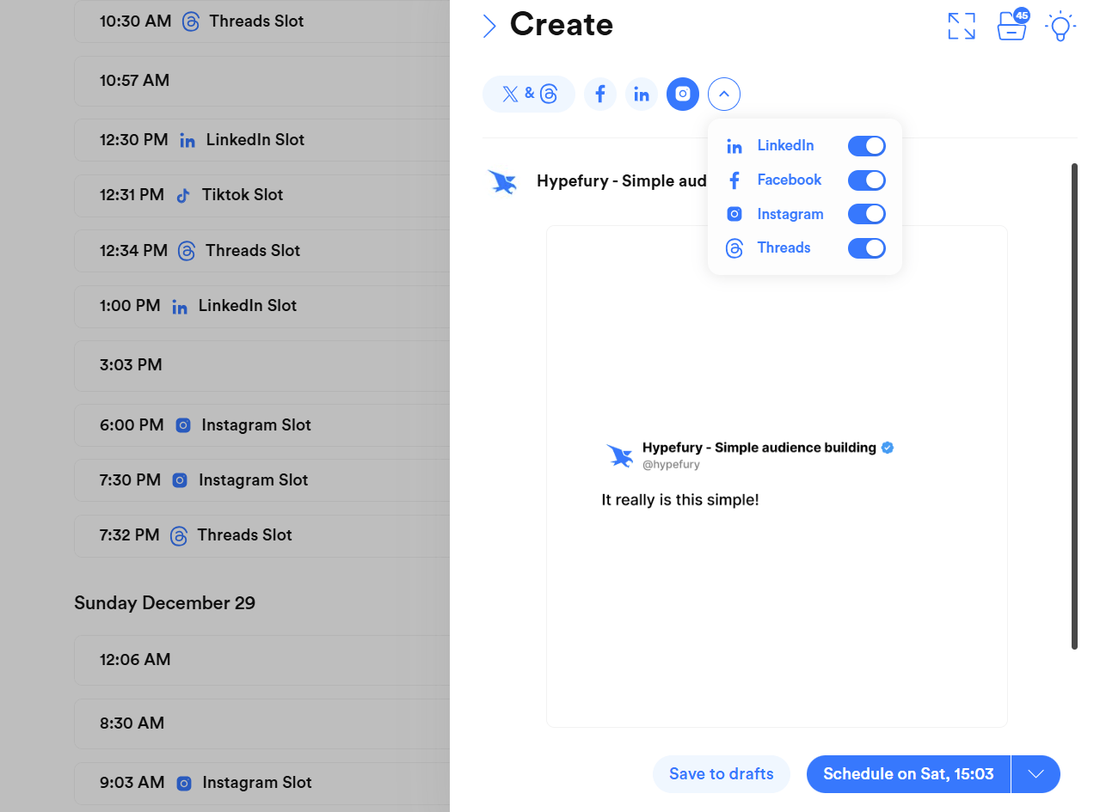Select the X & Threads platform icon
This screenshot has height=812, width=1100.
[x=528, y=94]
